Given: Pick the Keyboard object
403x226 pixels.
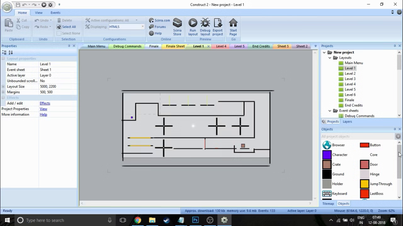Looking at the screenshot, I should (327, 194).
